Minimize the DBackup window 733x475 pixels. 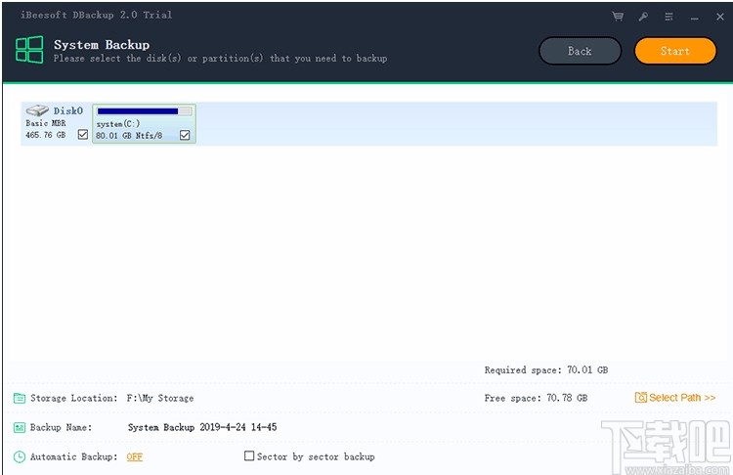[695, 18]
